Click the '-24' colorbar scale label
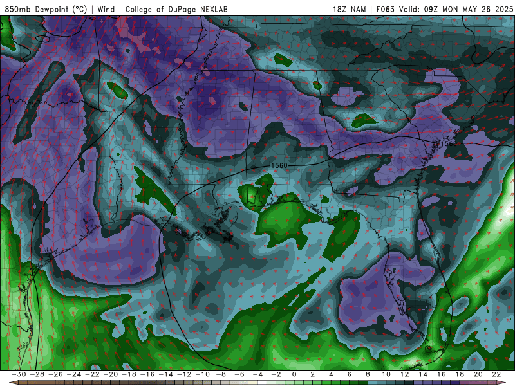Screen dimensions: 515x386 [x=74, y=374]
